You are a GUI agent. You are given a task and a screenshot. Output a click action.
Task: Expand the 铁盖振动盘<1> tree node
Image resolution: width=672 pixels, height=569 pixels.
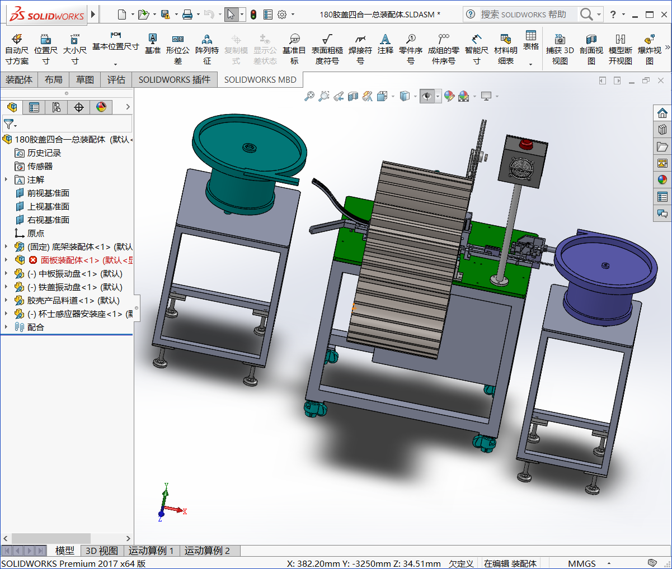tap(6, 287)
